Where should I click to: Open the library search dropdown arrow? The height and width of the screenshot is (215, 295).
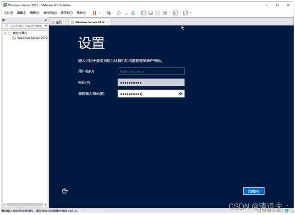[46, 26]
